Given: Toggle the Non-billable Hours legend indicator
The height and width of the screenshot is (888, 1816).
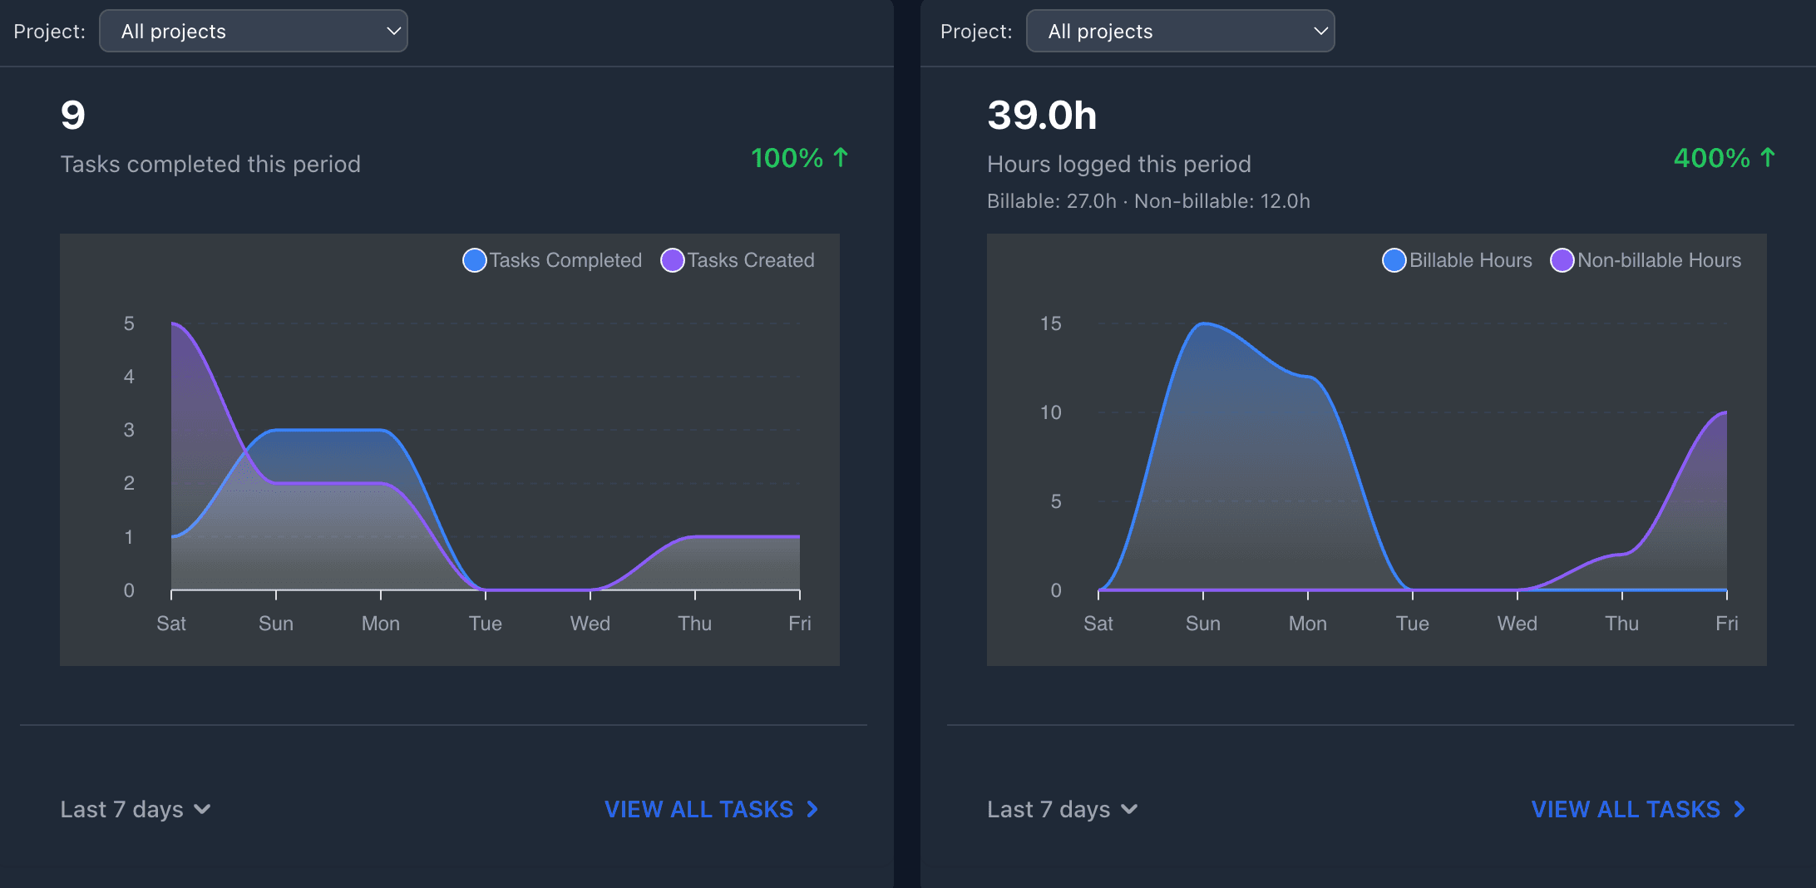Looking at the screenshot, I should (1563, 260).
